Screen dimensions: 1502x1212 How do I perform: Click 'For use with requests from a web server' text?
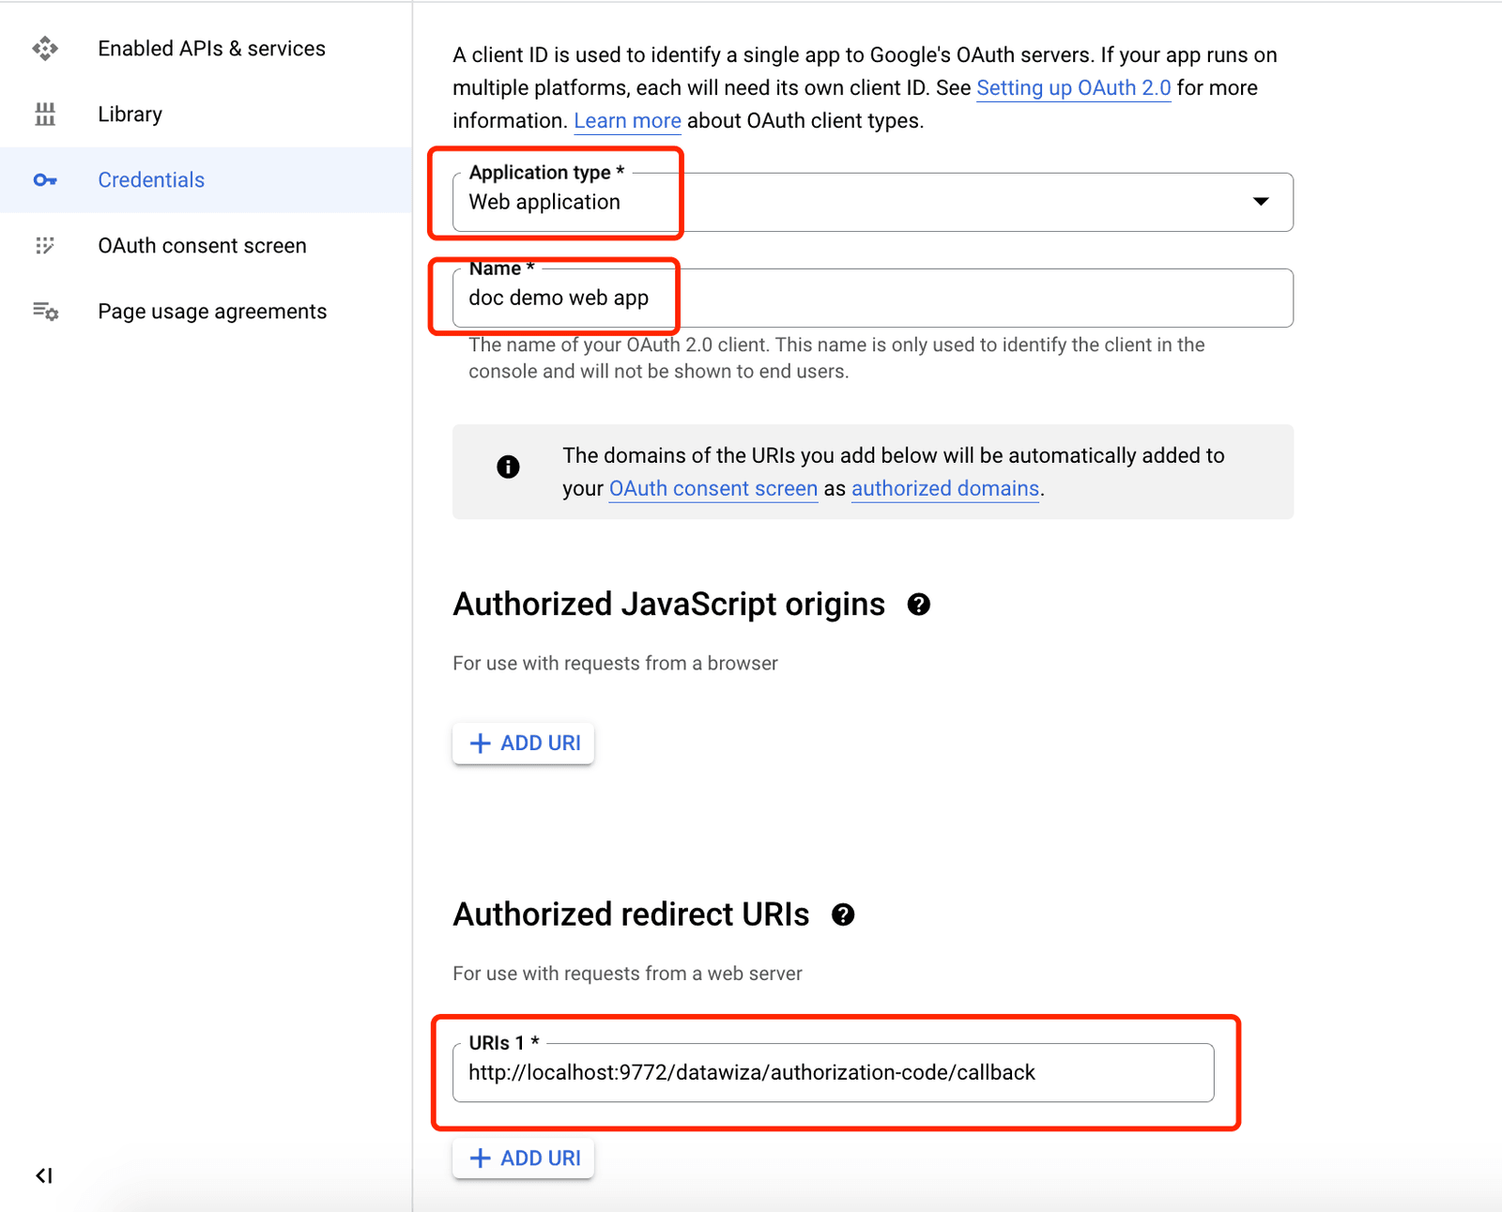point(627,974)
